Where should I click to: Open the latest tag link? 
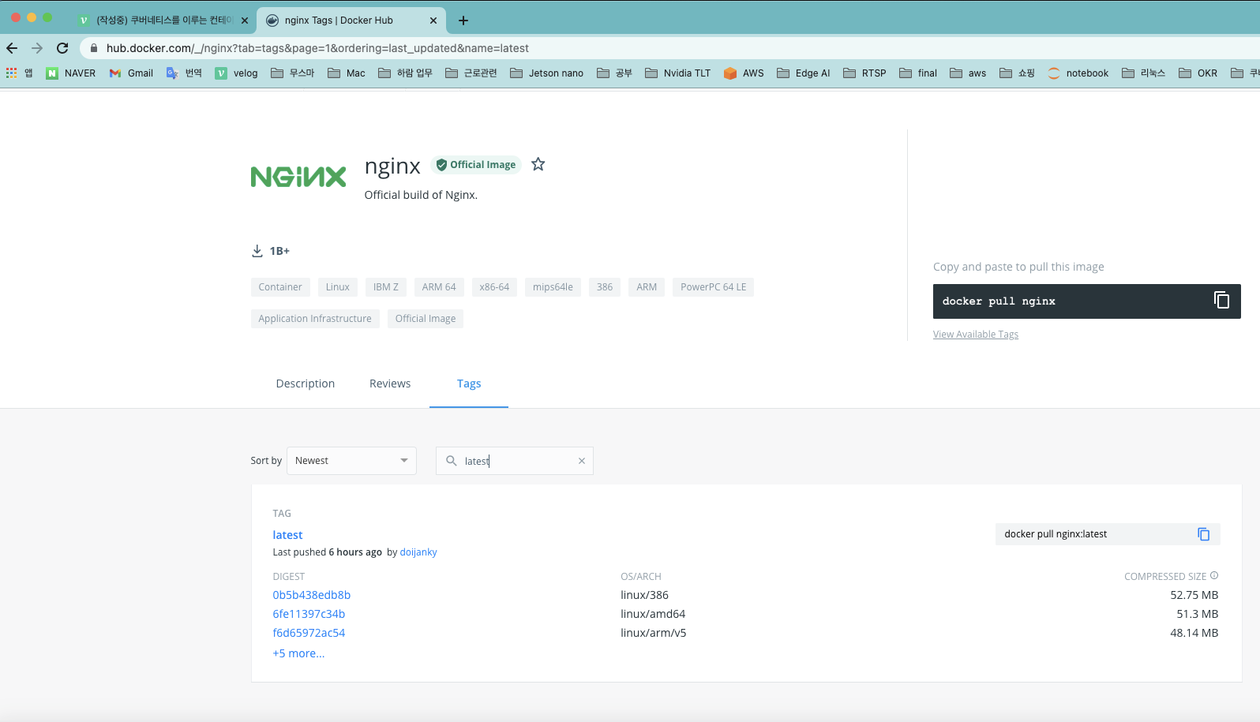coord(287,535)
